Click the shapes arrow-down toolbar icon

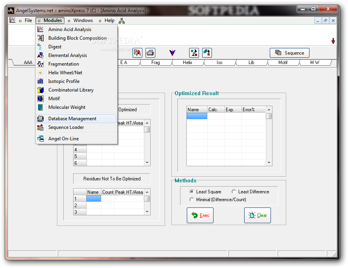point(194,53)
